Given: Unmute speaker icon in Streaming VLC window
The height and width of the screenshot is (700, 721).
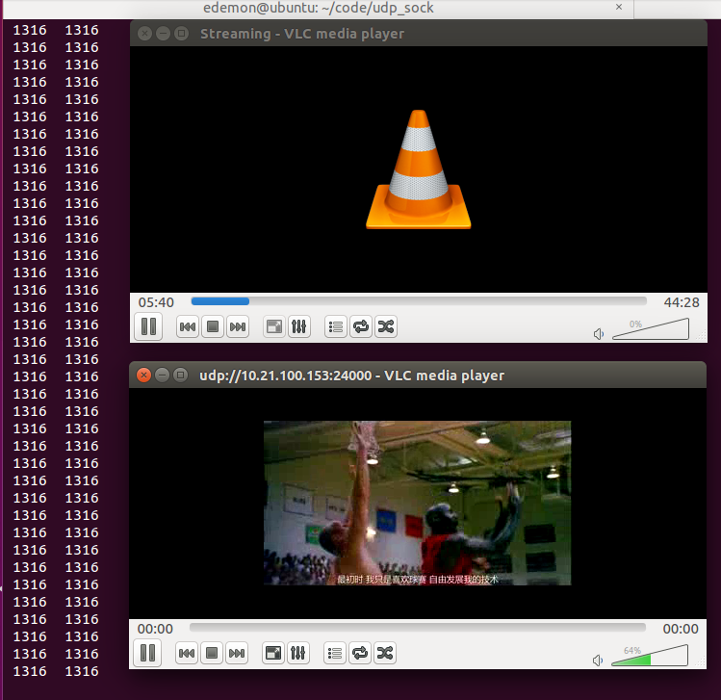Looking at the screenshot, I should tap(598, 334).
